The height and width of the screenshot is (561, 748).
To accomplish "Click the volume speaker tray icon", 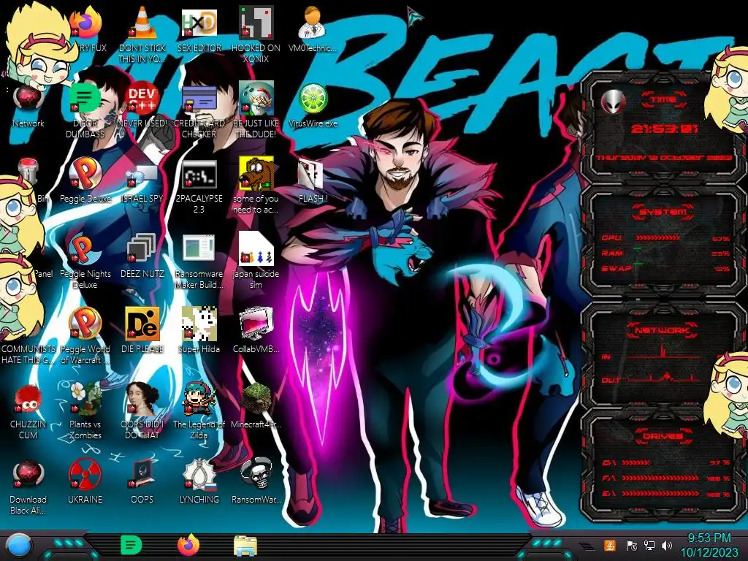I will coord(666,545).
